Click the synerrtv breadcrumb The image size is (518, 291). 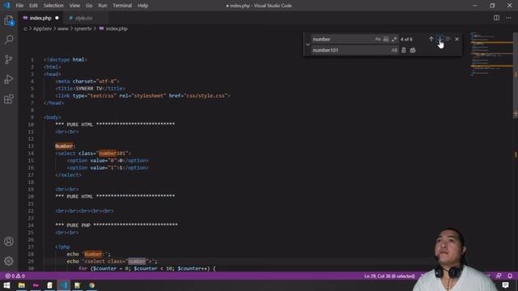(83, 29)
